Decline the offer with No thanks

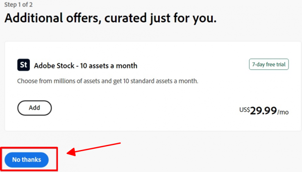coord(27,160)
